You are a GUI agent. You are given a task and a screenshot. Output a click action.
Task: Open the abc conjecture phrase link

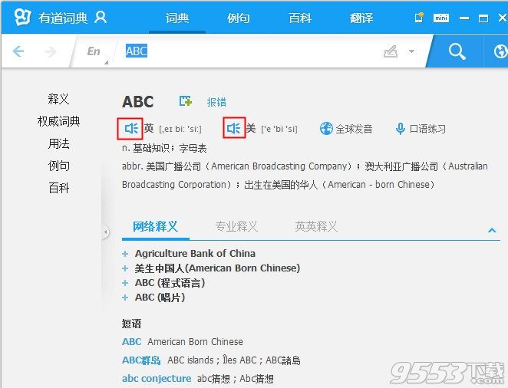[x=157, y=378]
